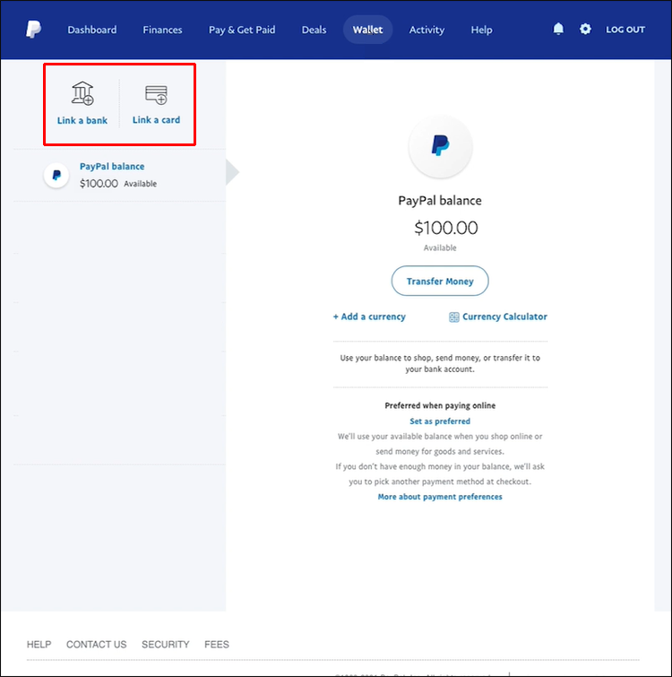Open settings gear icon
The height and width of the screenshot is (677, 672).
point(585,29)
